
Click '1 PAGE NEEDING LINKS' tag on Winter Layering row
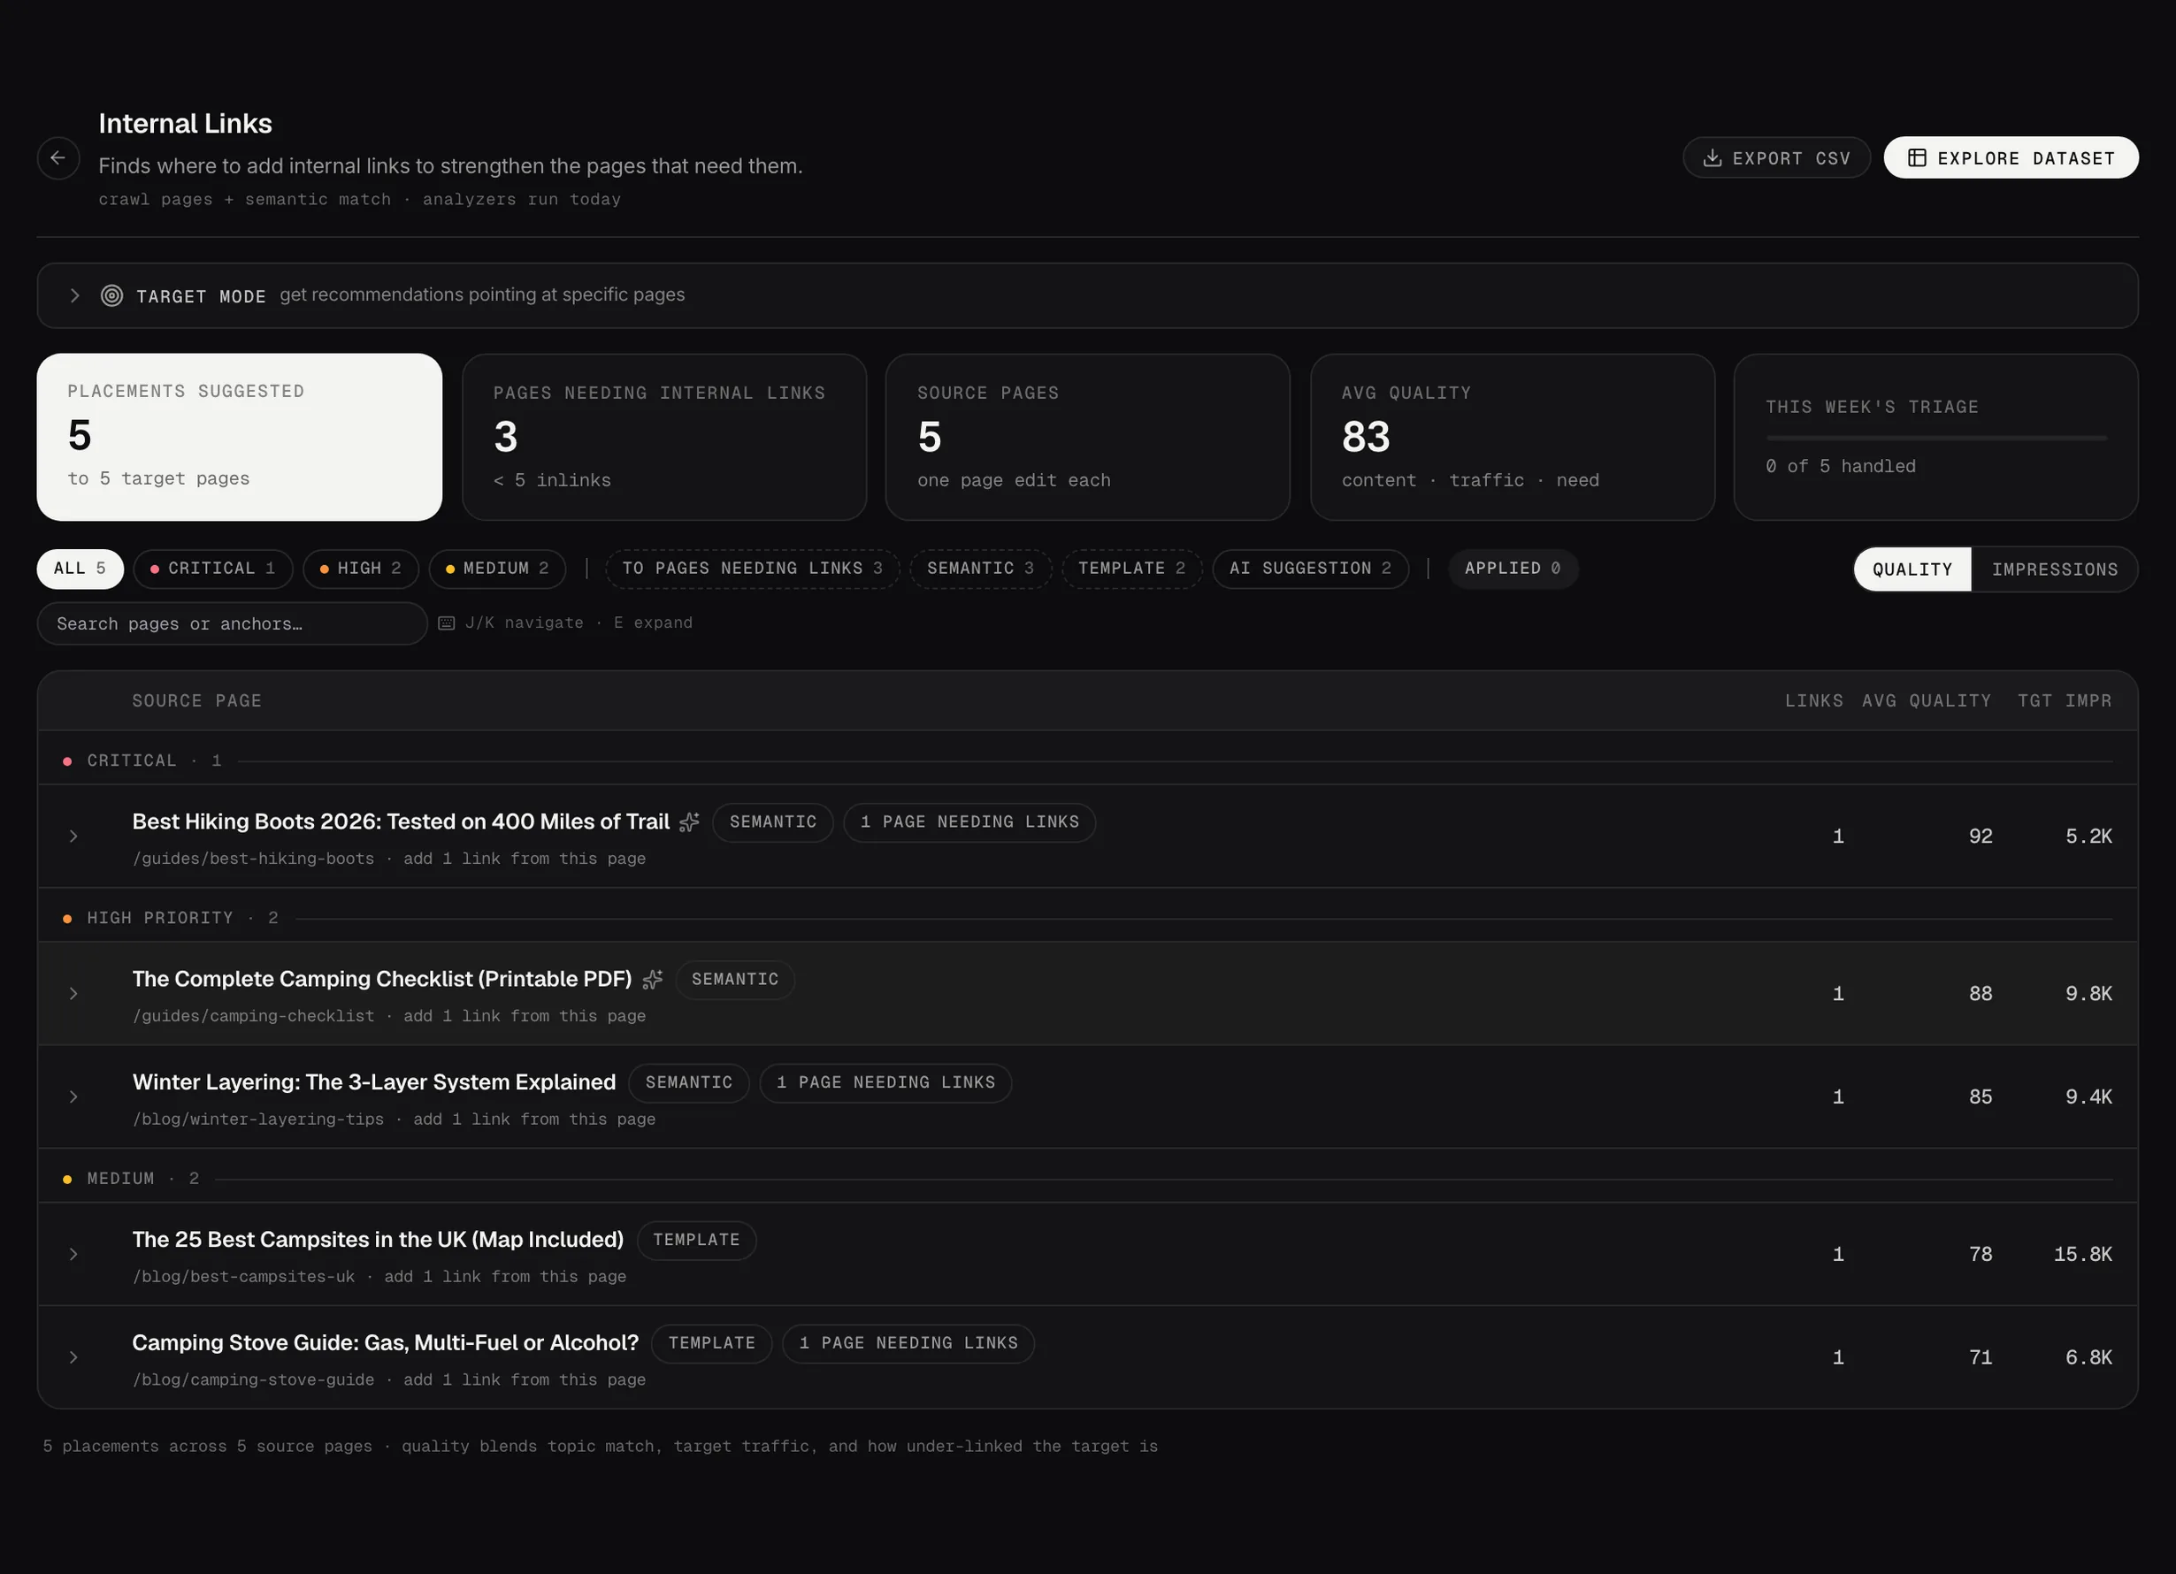click(885, 1083)
